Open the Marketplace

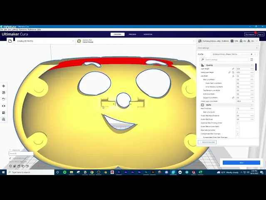[250, 34]
